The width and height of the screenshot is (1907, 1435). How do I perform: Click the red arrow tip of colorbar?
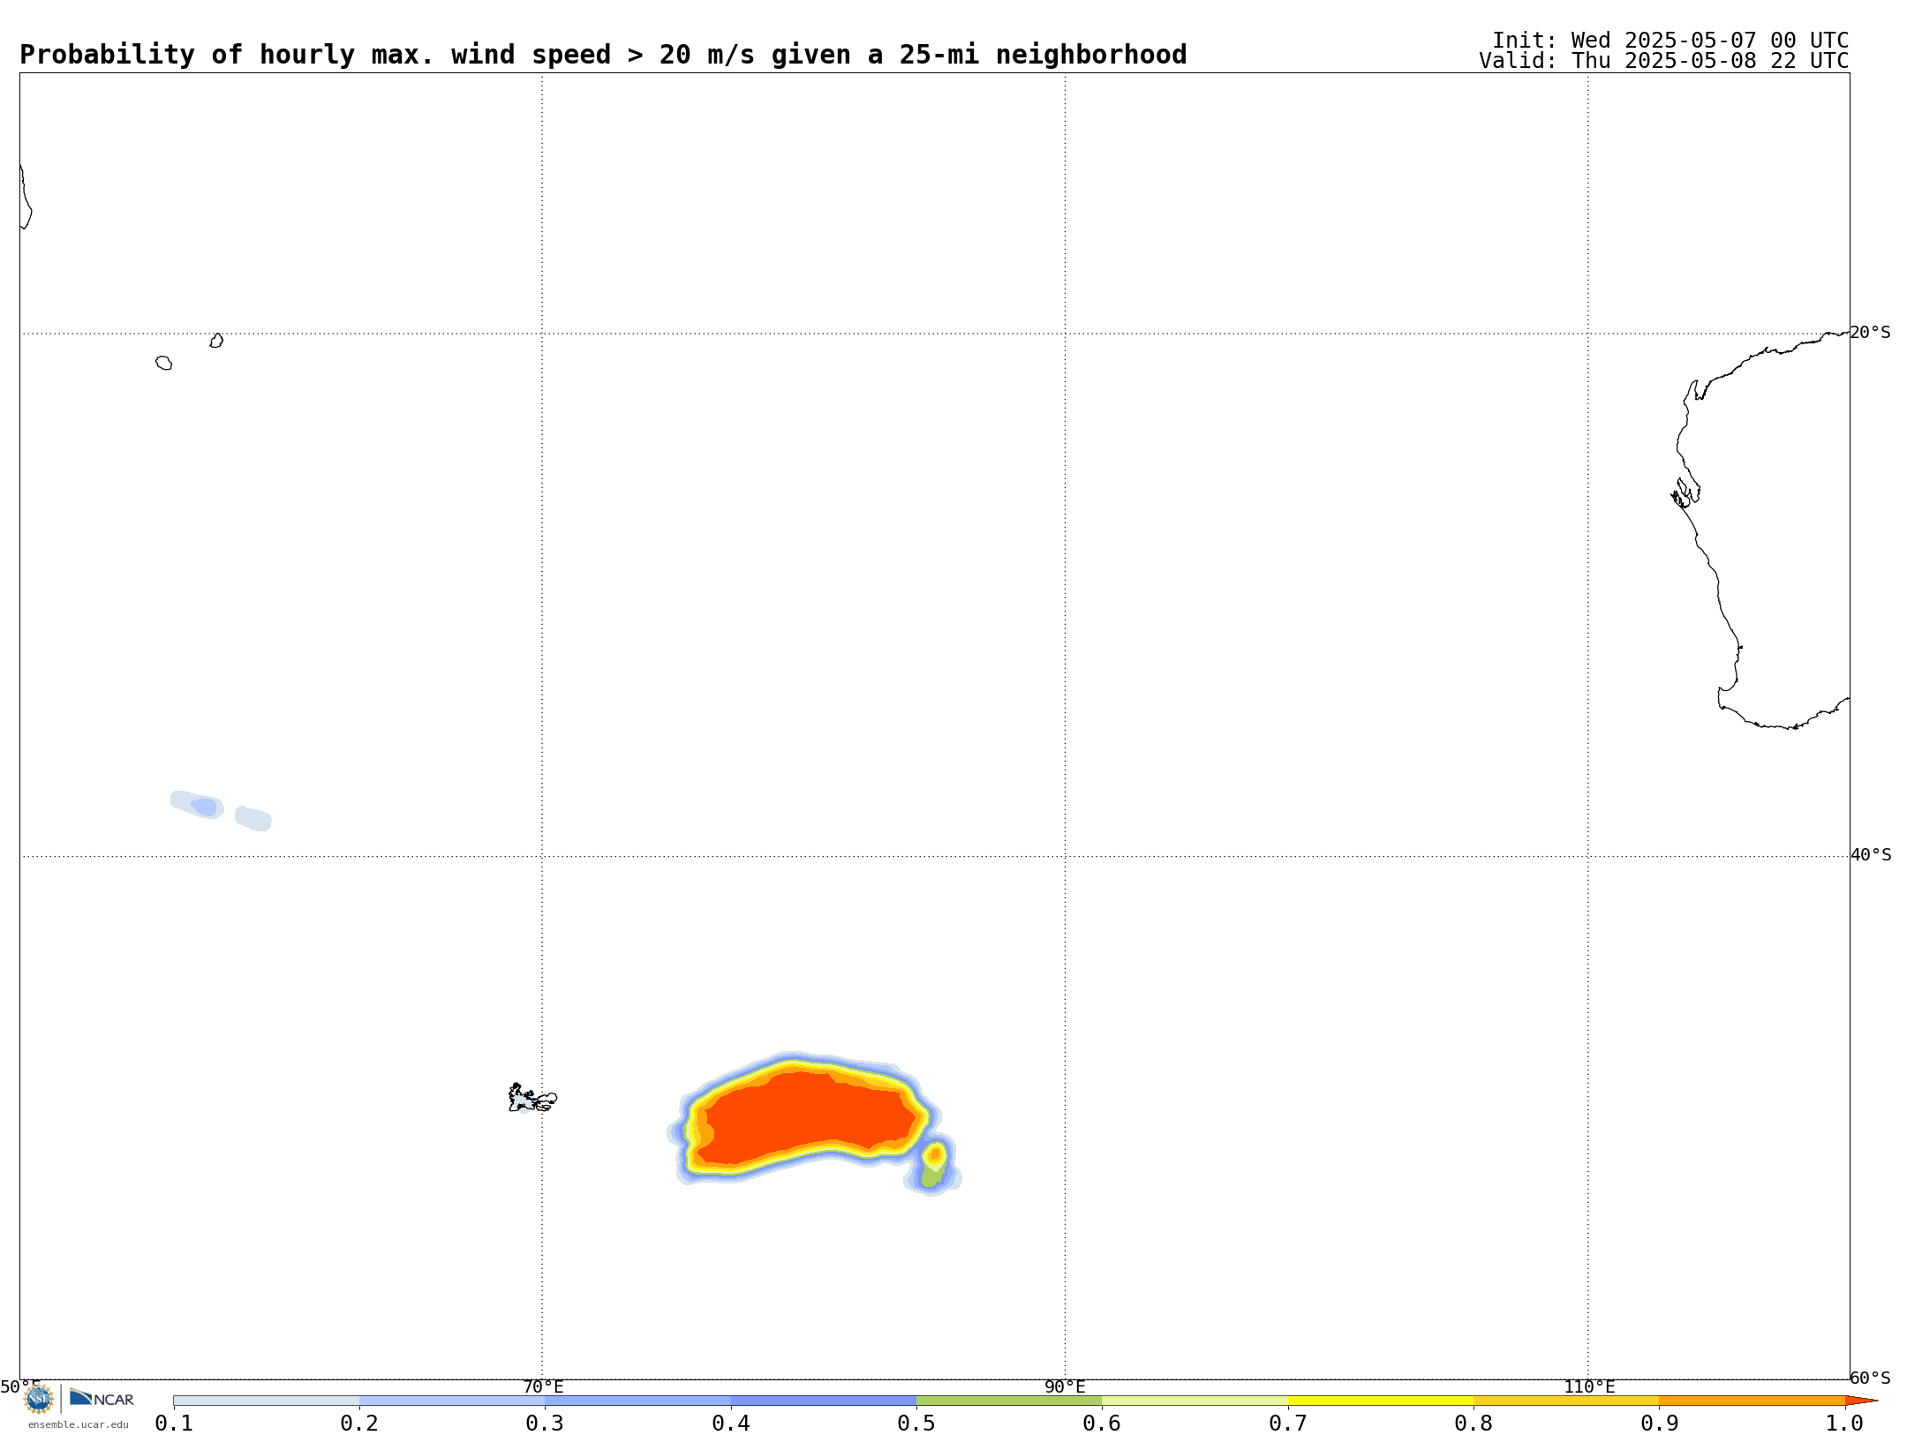pos(1861,1401)
